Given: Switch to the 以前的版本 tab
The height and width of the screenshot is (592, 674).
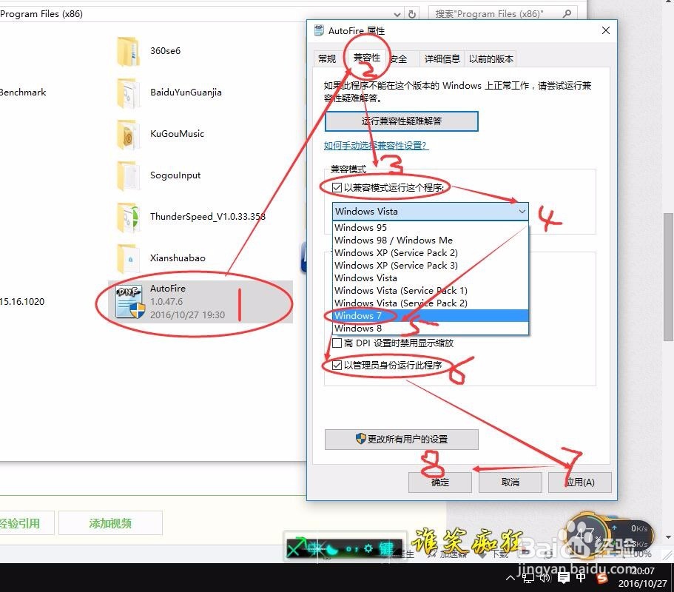Looking at the screenshot, I should point(491,59).
